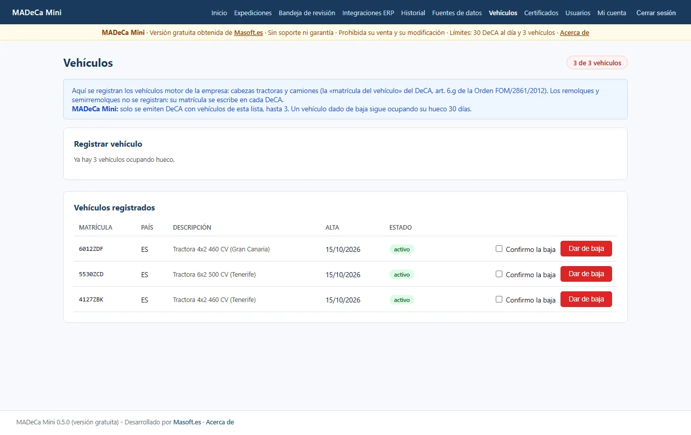Click Cerrar sesión to log out
This screenshot has width=691, height=435.
(x=656, y=13)
